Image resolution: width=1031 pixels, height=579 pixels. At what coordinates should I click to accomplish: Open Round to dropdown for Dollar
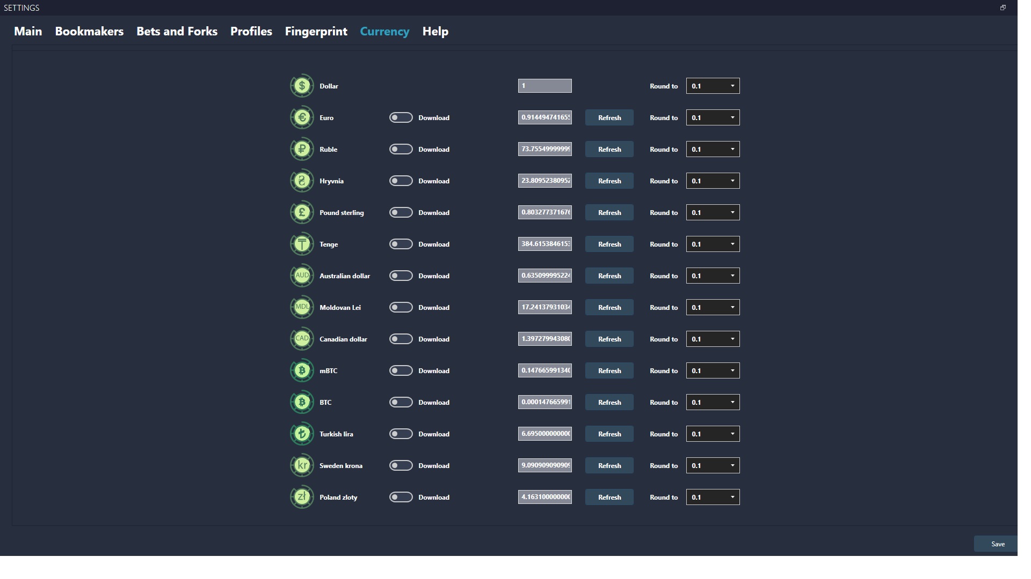pos(713,86)
